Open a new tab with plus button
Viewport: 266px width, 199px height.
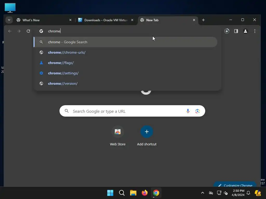click(203, 20)
